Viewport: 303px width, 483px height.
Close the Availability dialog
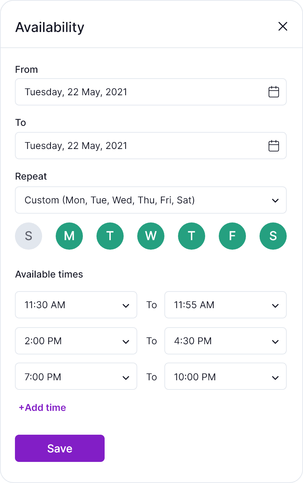pyautogui.click(x=283, y=27)
